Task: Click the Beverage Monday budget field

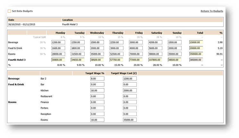Action: 58,42
